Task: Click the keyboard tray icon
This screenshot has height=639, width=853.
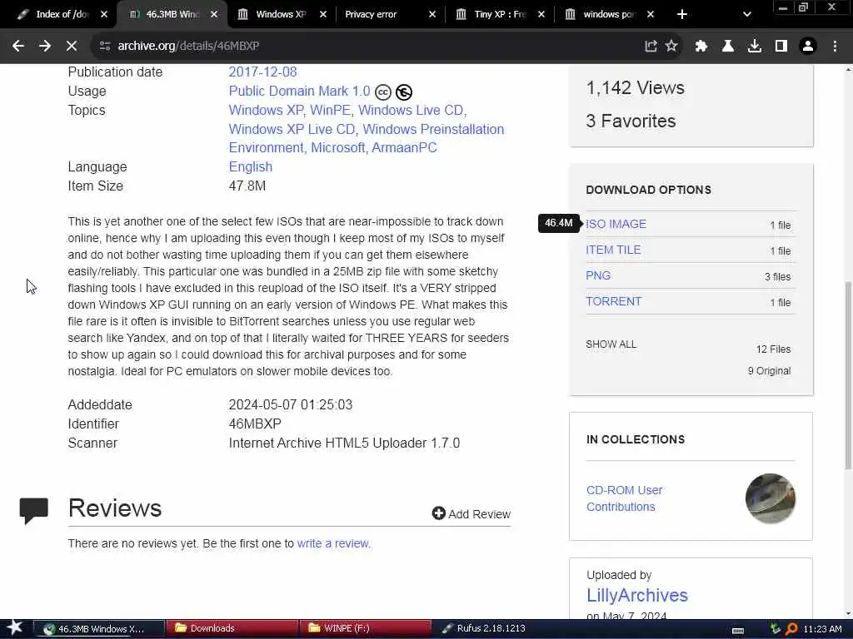Action: (x=738, y=630)
